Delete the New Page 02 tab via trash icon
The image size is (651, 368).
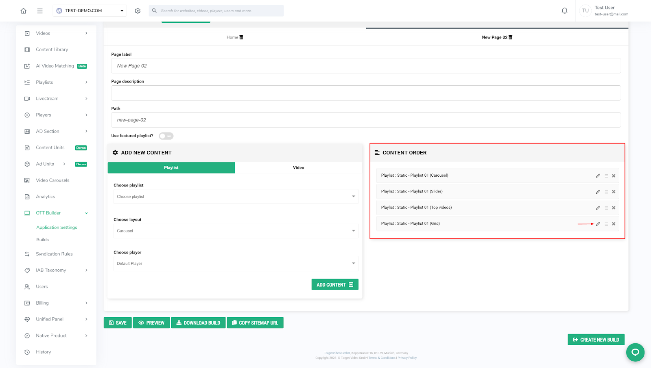(x=511, y=37)
